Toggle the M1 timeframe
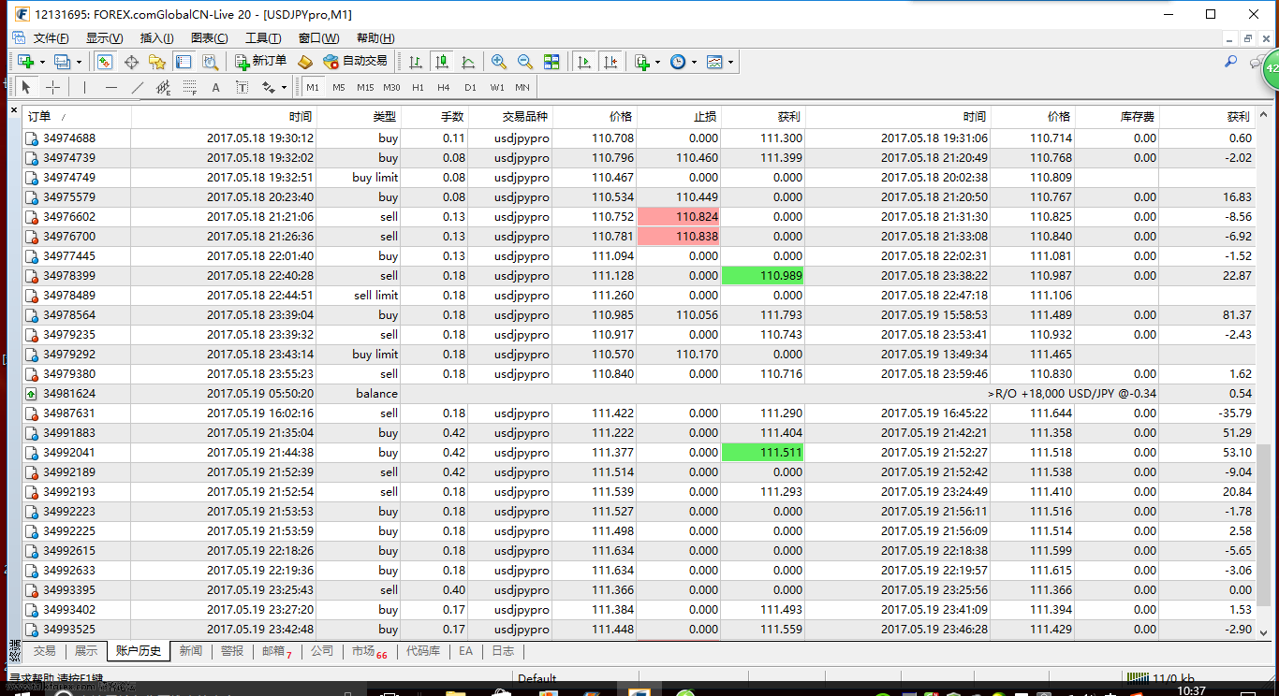The height and width of the screenshot is (696, 1279). tap(313, 87)
